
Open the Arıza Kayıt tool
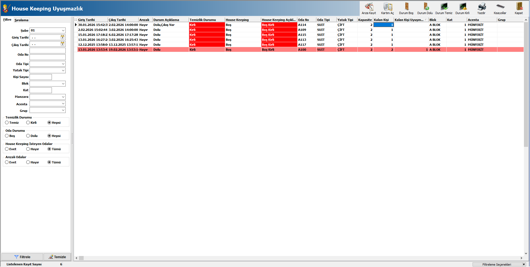[369, 9]
